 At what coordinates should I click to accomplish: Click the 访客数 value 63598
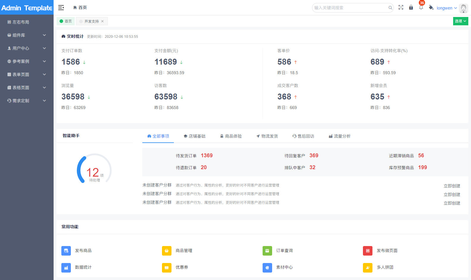[166, 97]
